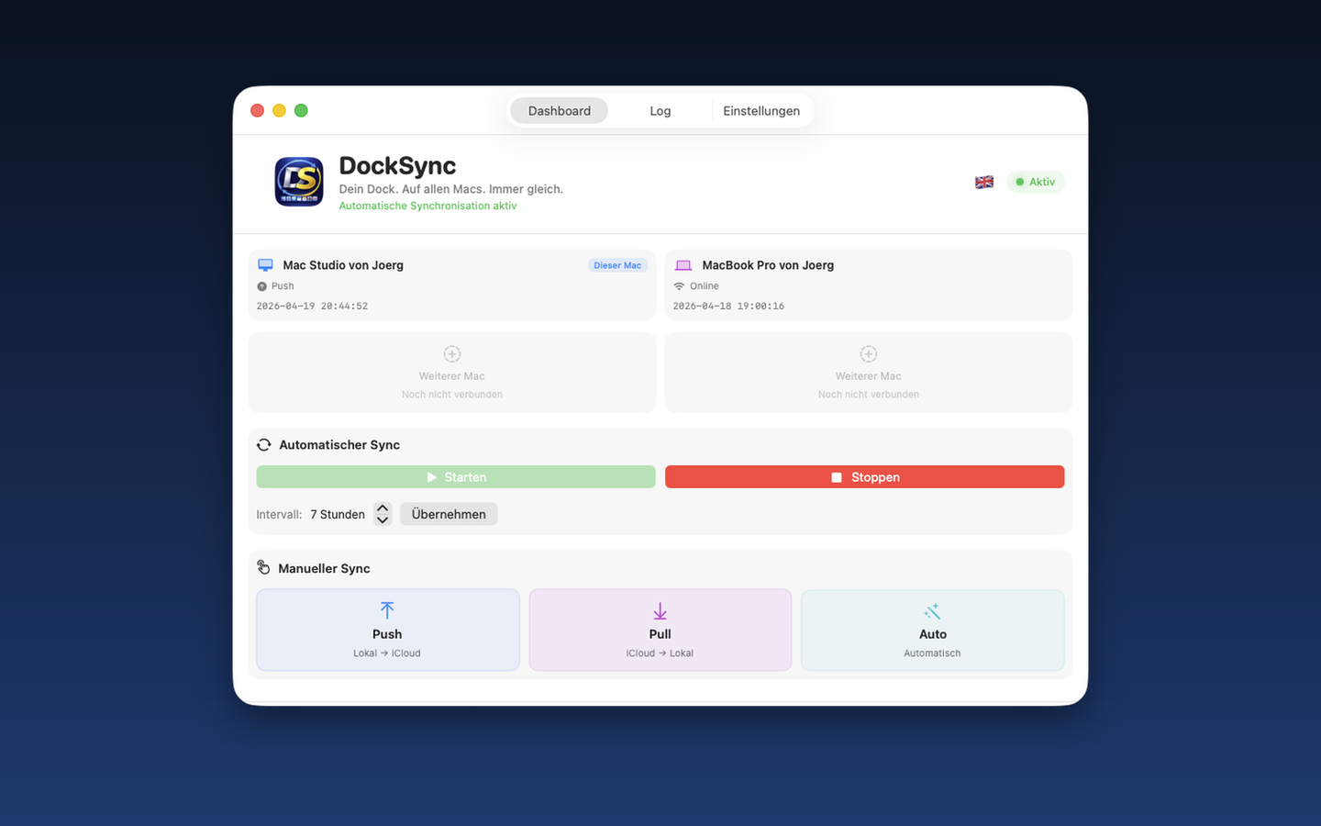This screenshot has height=826, width=1321.
Task: Click the Übernehmen button
Action: (x=449, y=514)
